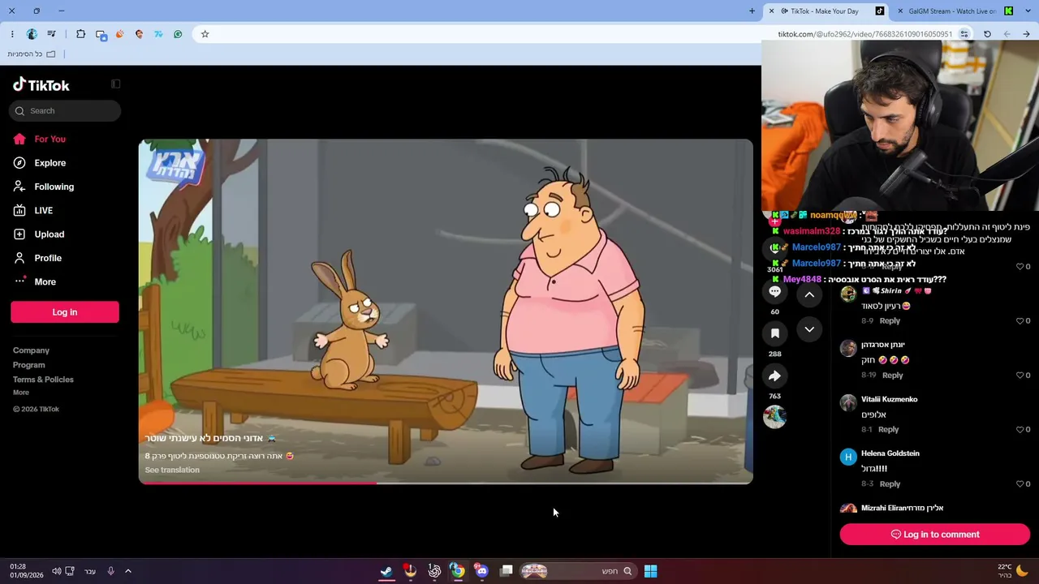Image resolution: width=1039 pixels, height=584 pixels.
Task: Open the media control playlist icon
Action: [x=51, y=34]
